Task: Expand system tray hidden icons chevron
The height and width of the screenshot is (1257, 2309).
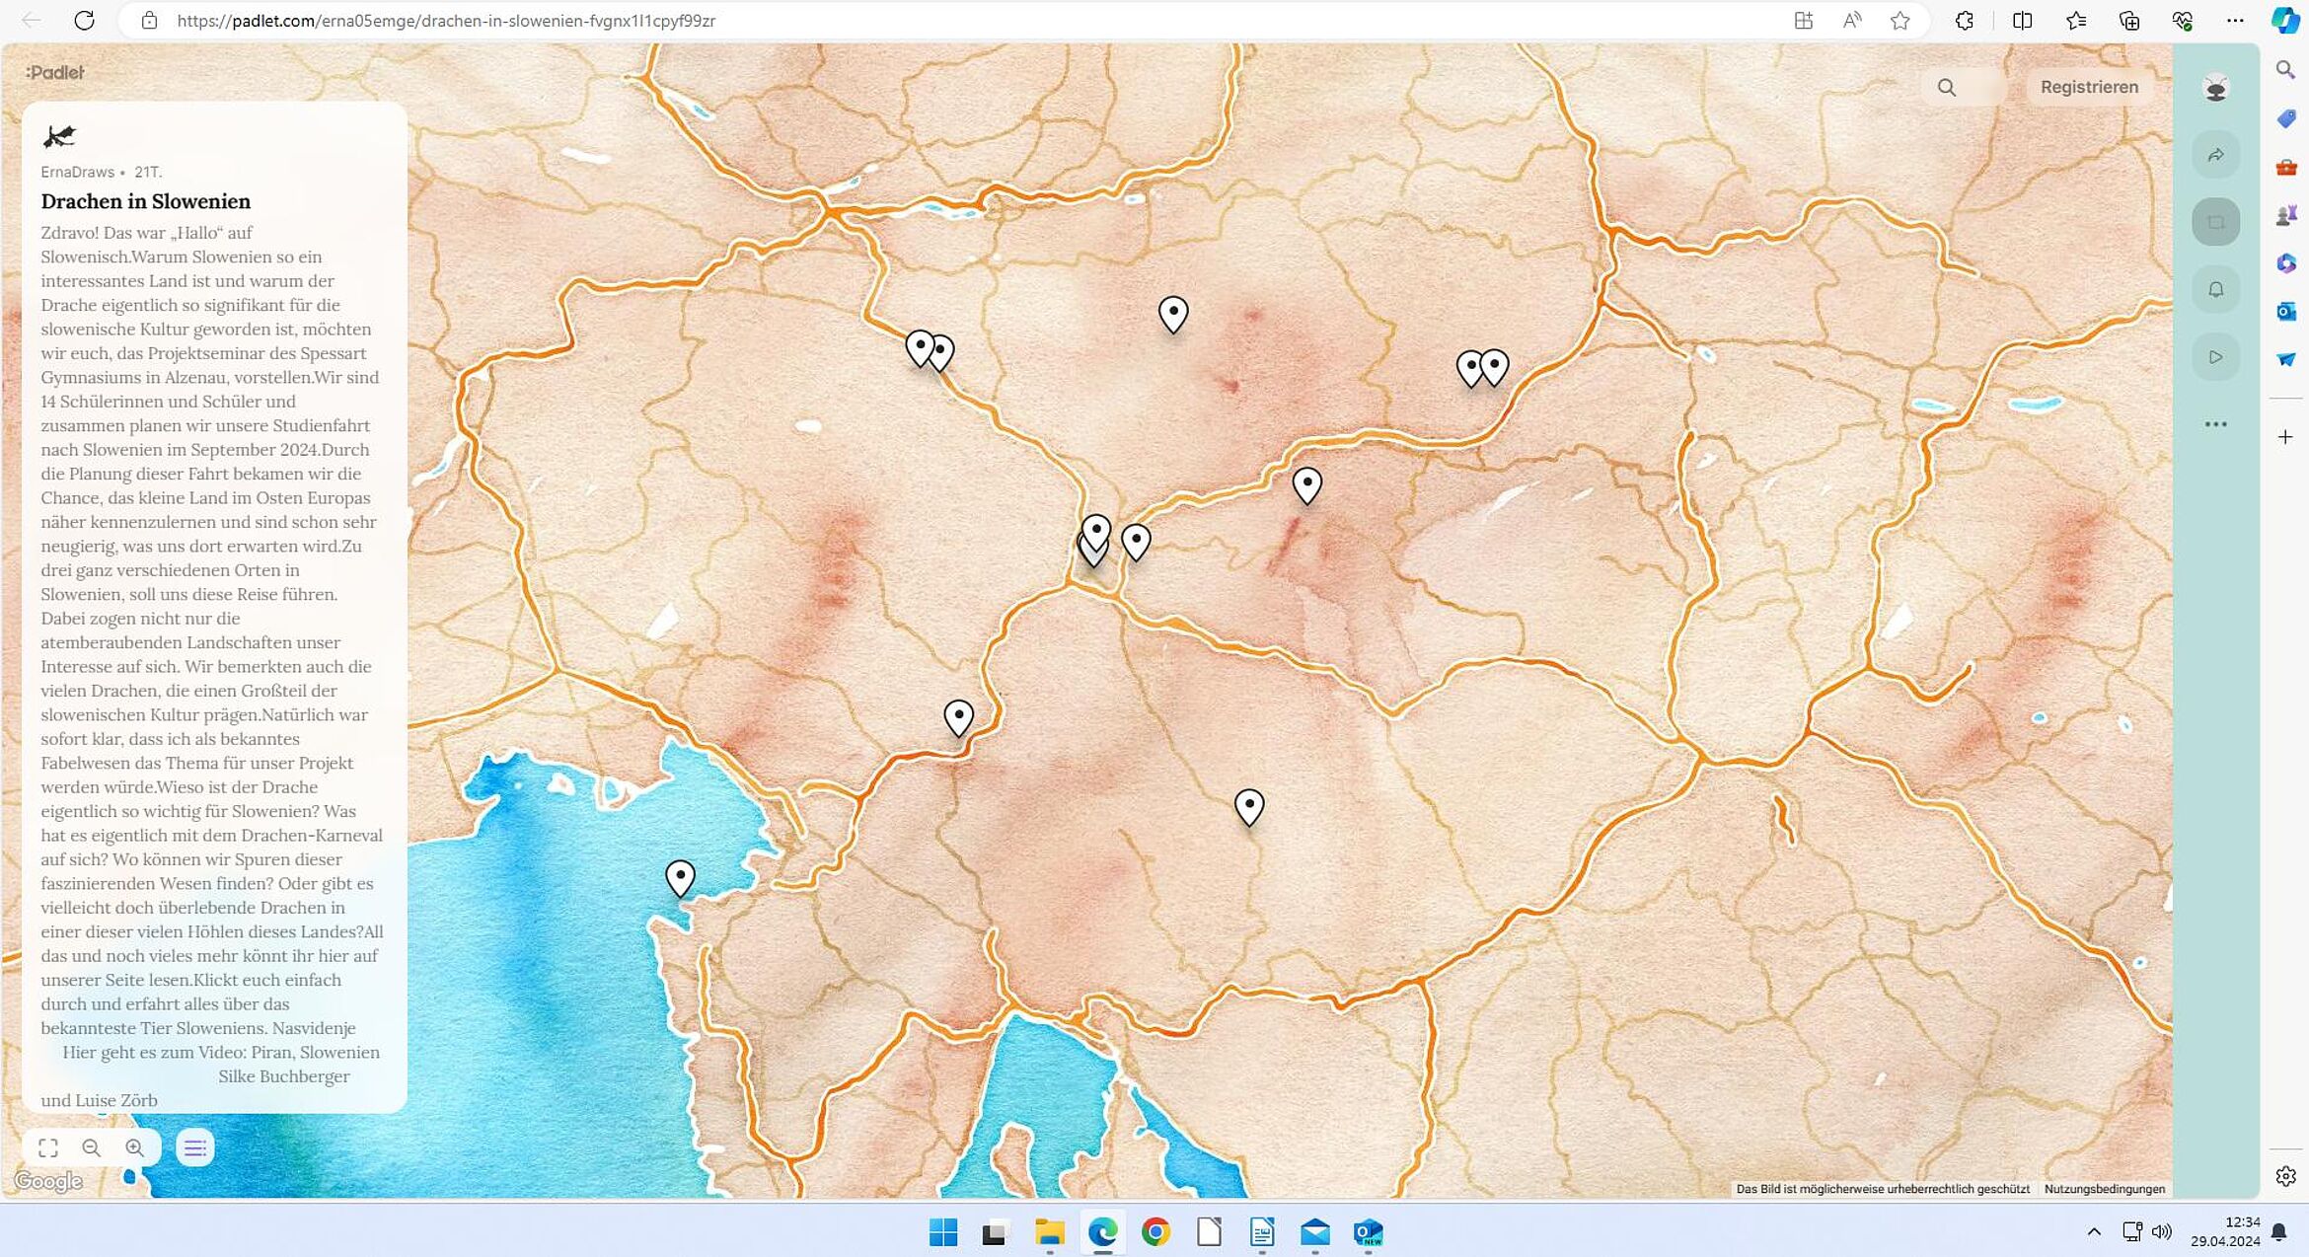Action: [2094, 1231]
